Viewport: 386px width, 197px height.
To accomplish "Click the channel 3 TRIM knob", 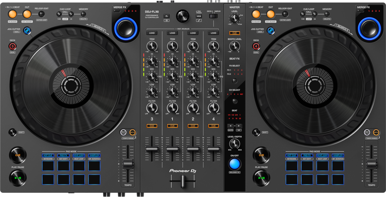I will [152, 46].
